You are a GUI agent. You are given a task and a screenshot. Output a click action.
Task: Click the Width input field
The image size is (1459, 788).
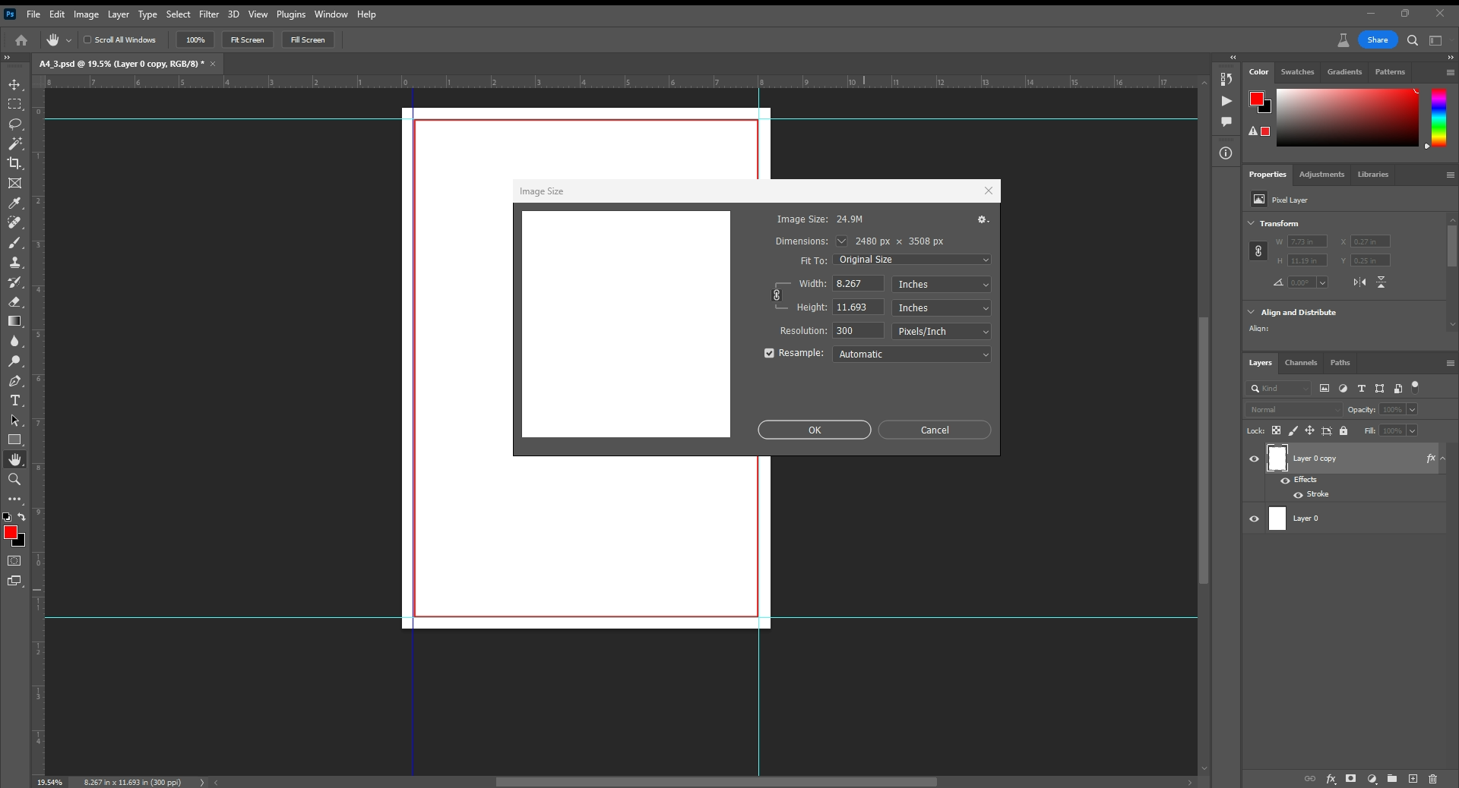click(x=857, y=283)
